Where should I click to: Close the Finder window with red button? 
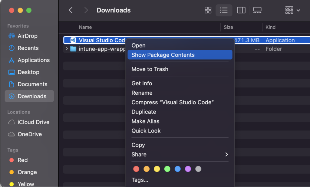coord(12,10)
